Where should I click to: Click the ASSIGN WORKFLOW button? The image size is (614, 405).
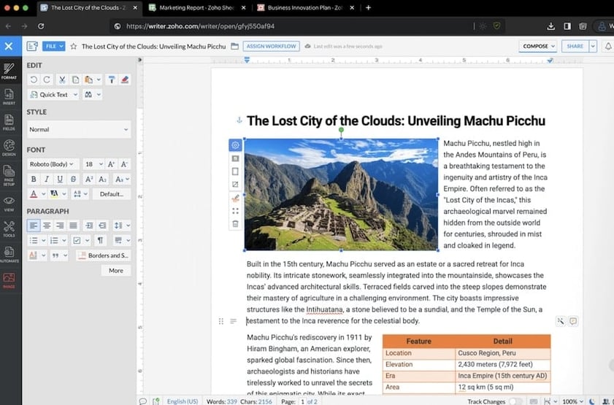[x=271, y=46]
